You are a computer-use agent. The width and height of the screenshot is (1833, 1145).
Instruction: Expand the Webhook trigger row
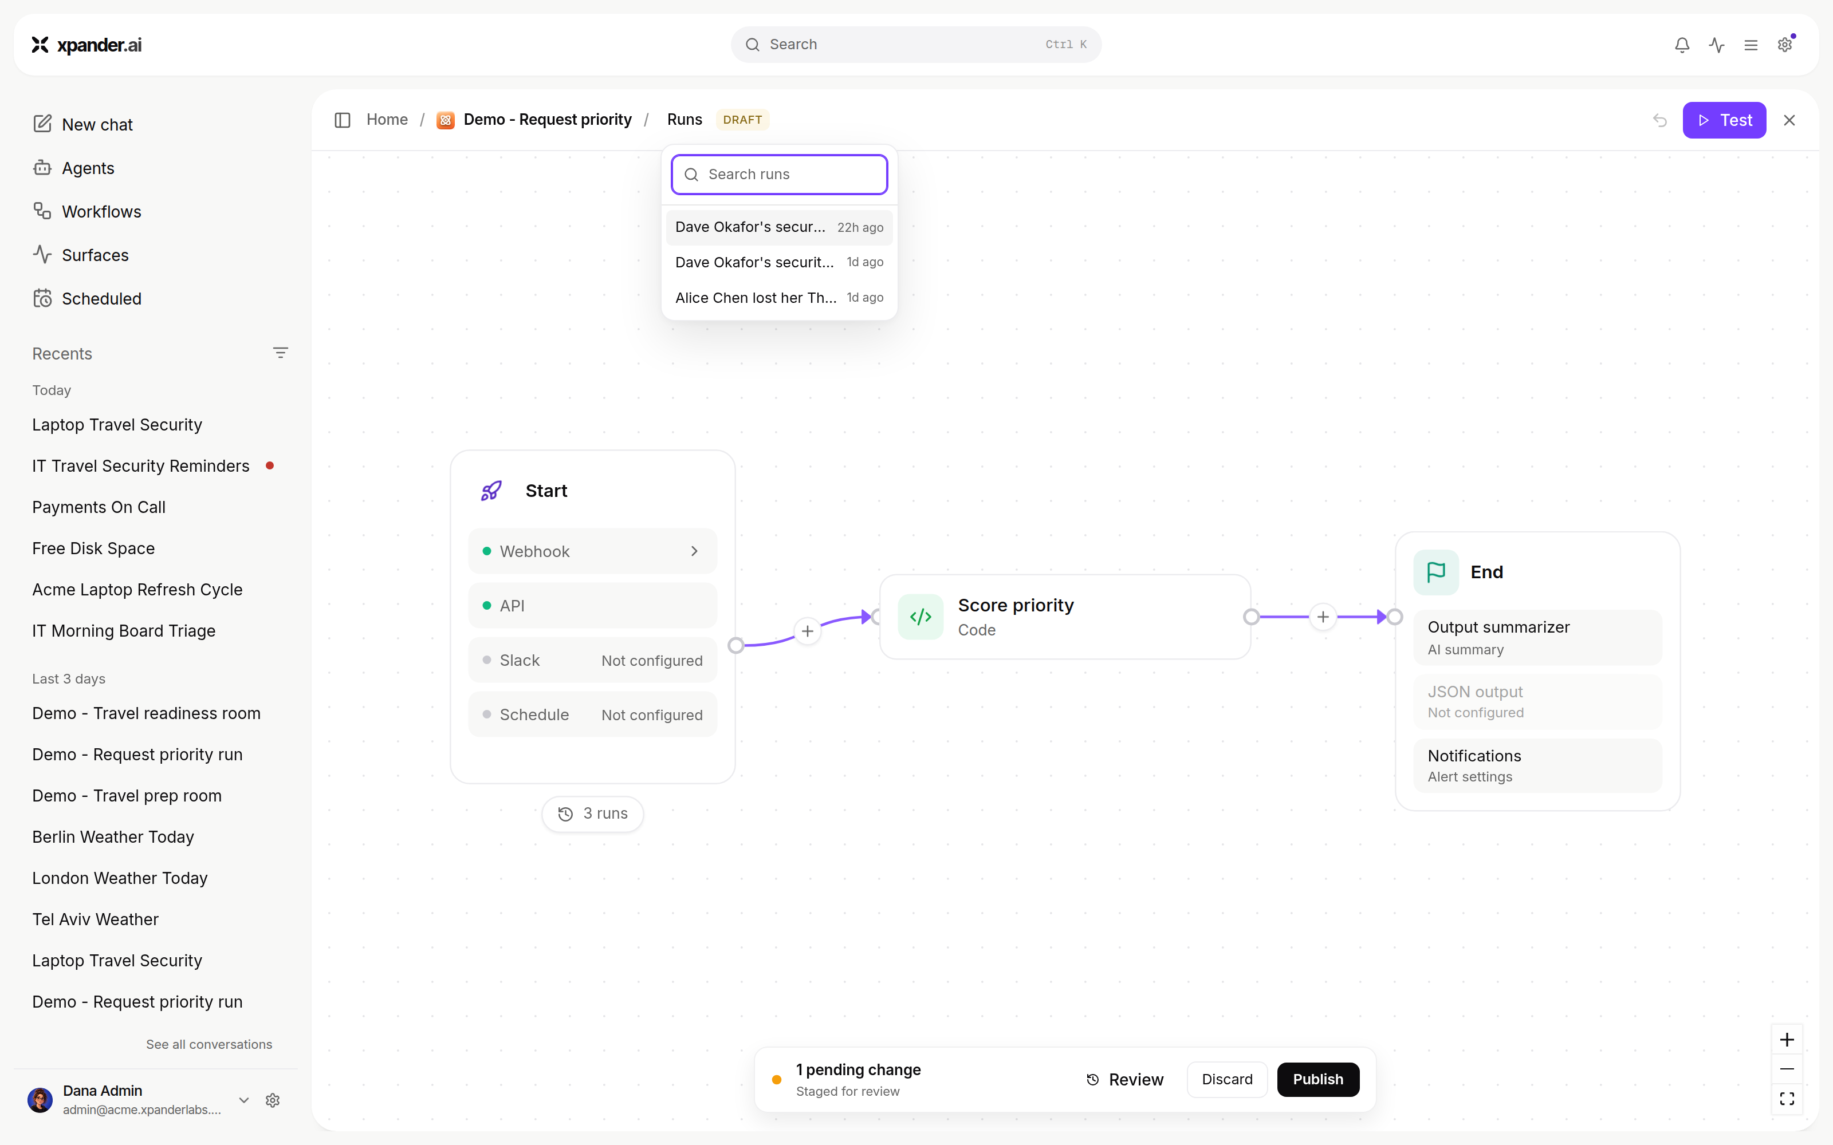click(592, 551)
